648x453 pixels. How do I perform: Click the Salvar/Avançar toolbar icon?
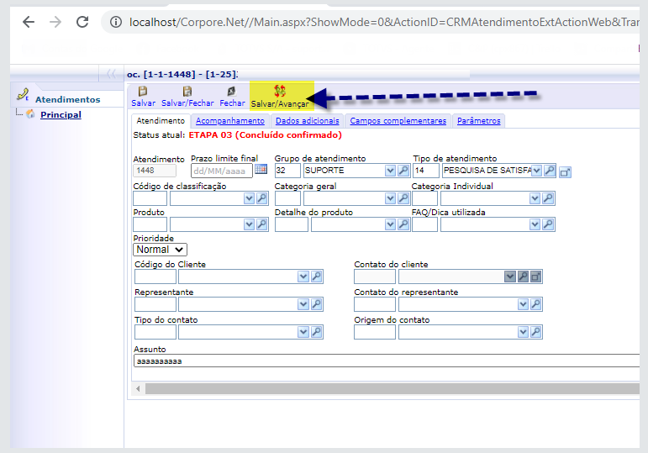click(280, 91)
